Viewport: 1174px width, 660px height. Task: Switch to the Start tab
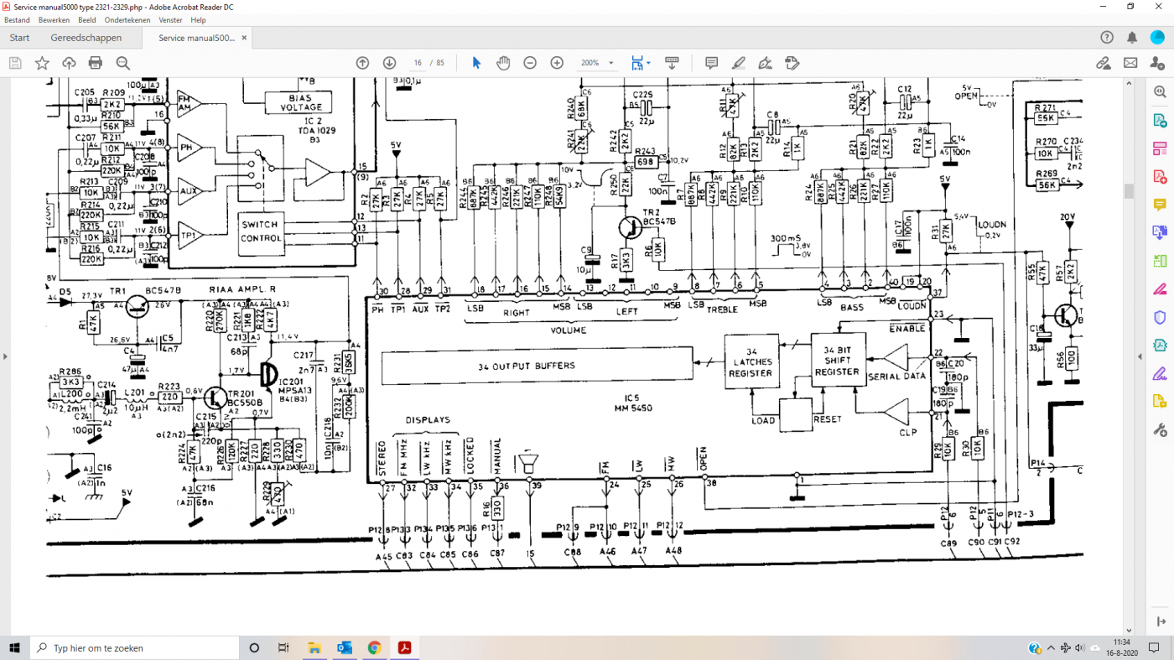19,38
